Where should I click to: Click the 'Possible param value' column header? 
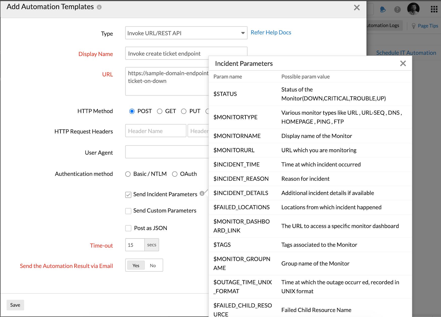coord(305,77)
